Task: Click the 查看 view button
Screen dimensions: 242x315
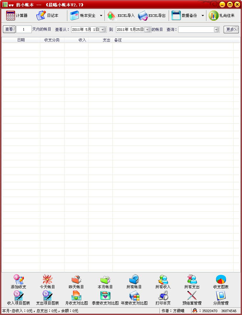Action: pyautogui.click(x=9, y=29)
